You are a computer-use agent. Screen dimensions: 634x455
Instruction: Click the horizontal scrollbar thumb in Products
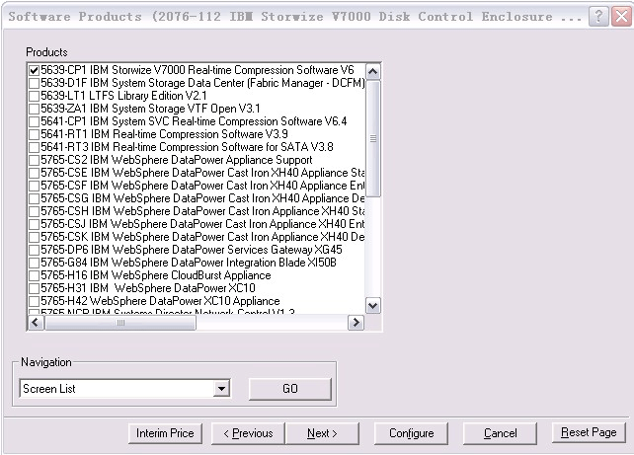(120, 323)
